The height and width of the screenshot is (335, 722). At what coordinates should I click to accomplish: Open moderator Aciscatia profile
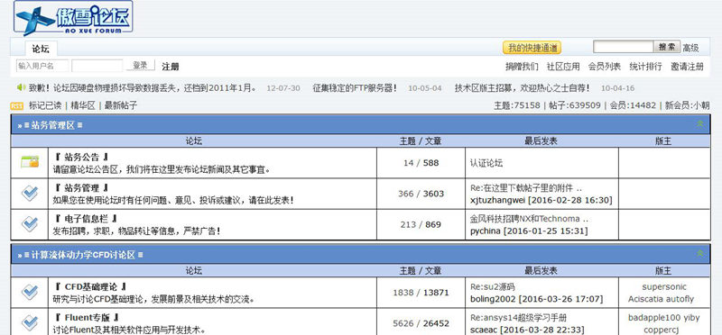[x=645, y=299]
